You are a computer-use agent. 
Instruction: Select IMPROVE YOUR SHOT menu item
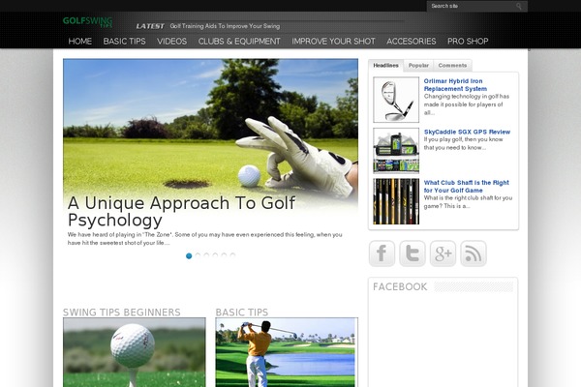tap(333, 41)
